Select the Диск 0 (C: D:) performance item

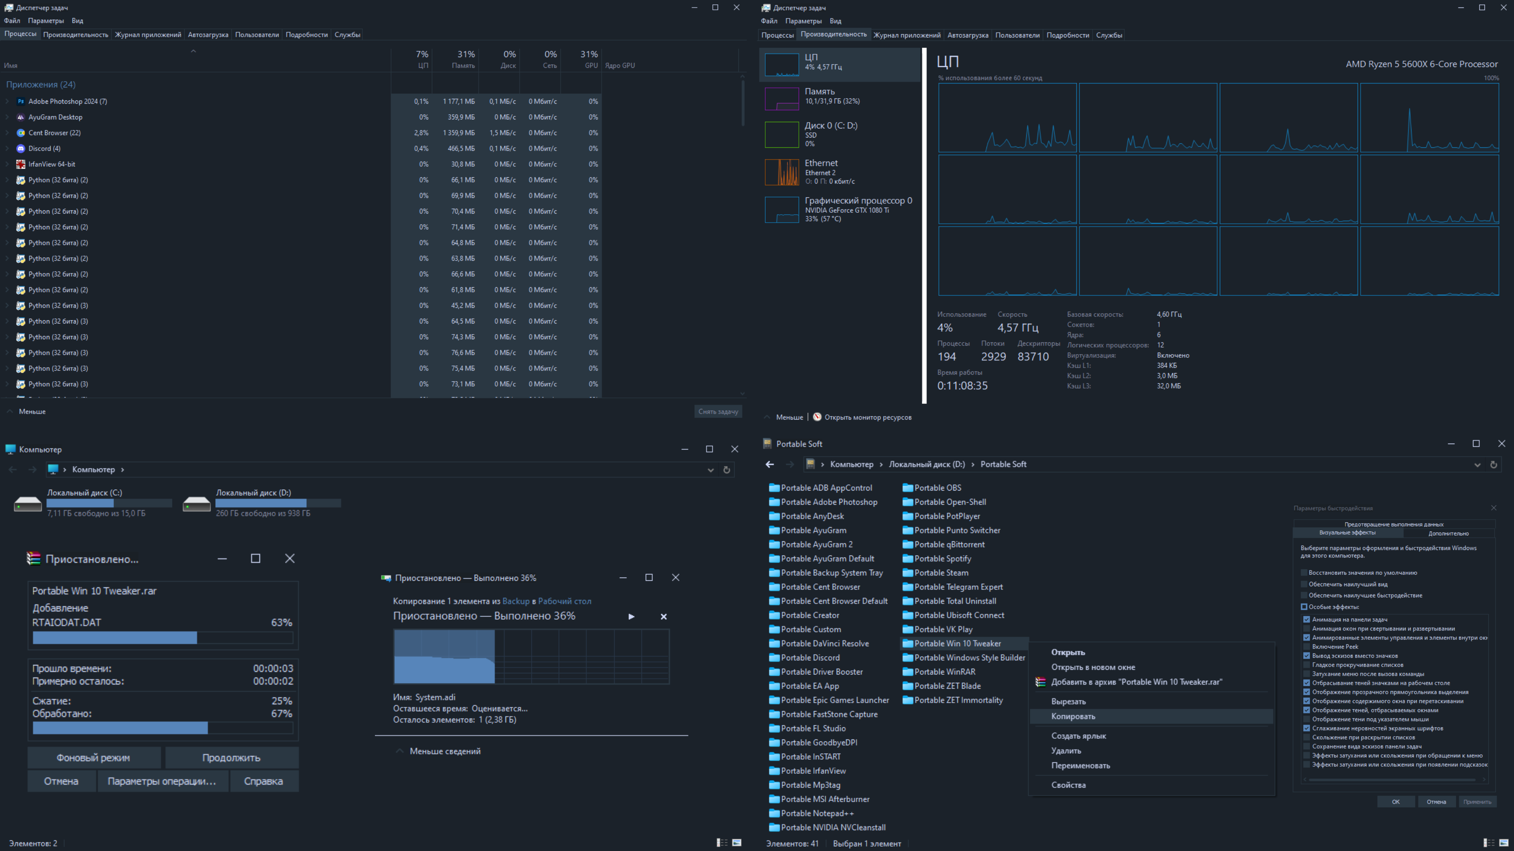coord(841,134)
